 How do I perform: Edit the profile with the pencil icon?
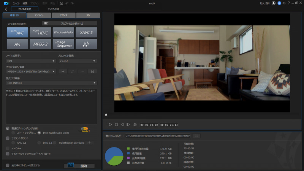coord(73,71)
